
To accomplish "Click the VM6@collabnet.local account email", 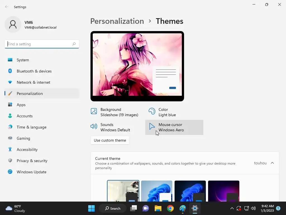I will coord(40,27).
